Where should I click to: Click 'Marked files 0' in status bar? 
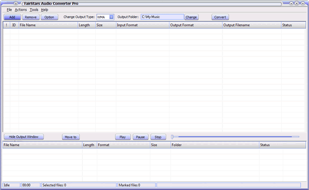pyautogui.click(x=136, y=185)
